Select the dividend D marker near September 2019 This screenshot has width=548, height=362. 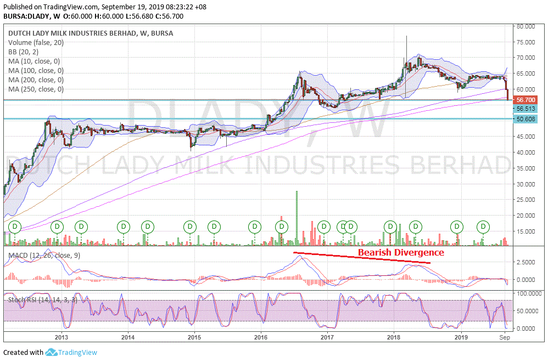point(482,227)
